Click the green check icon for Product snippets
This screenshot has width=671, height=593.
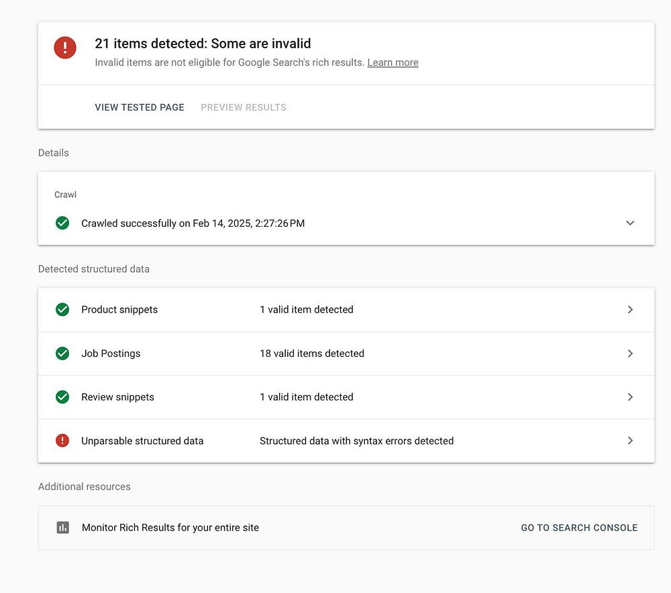click(x=62, y=310)
